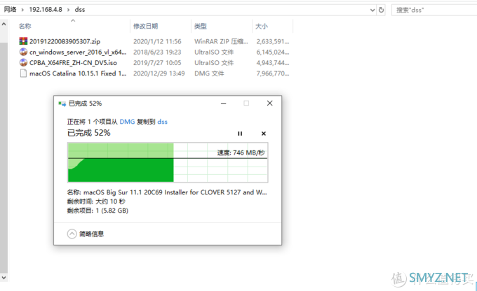Click 网络 in the address breadcrumb
The image size is (477, 291).
point(10,9)
